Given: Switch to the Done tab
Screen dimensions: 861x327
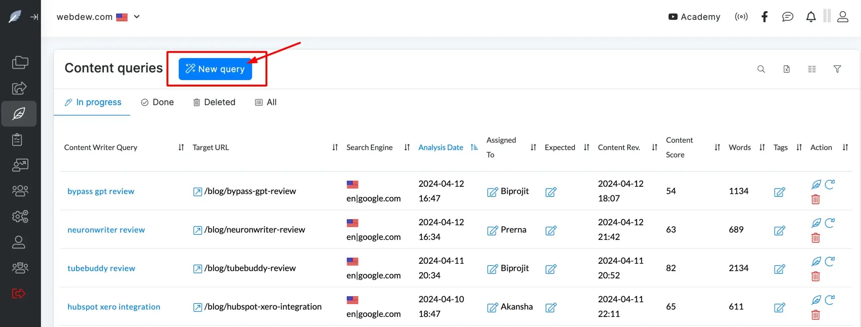Looking at the screenshot, I should 157,102.
